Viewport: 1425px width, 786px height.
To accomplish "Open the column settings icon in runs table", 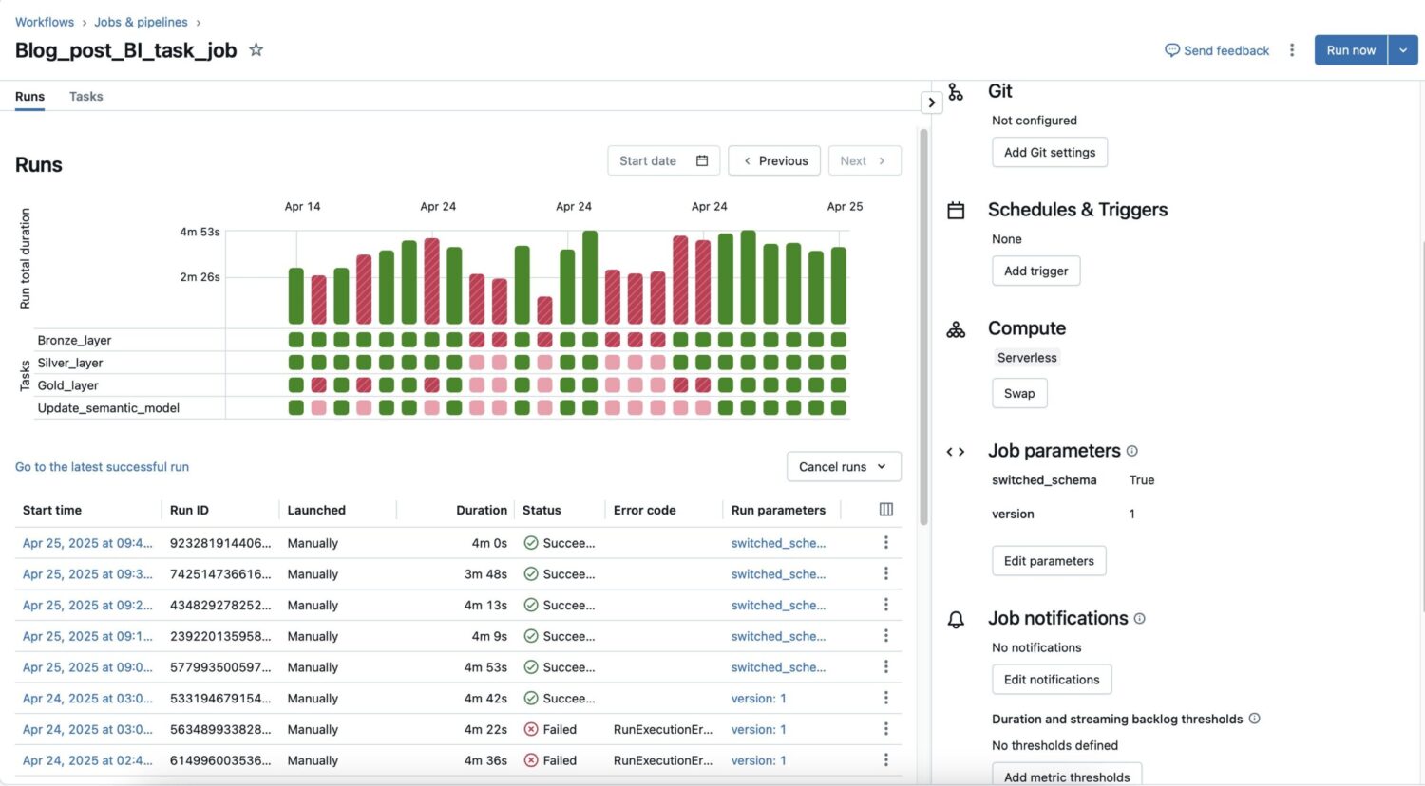I will tap(884, 509).
